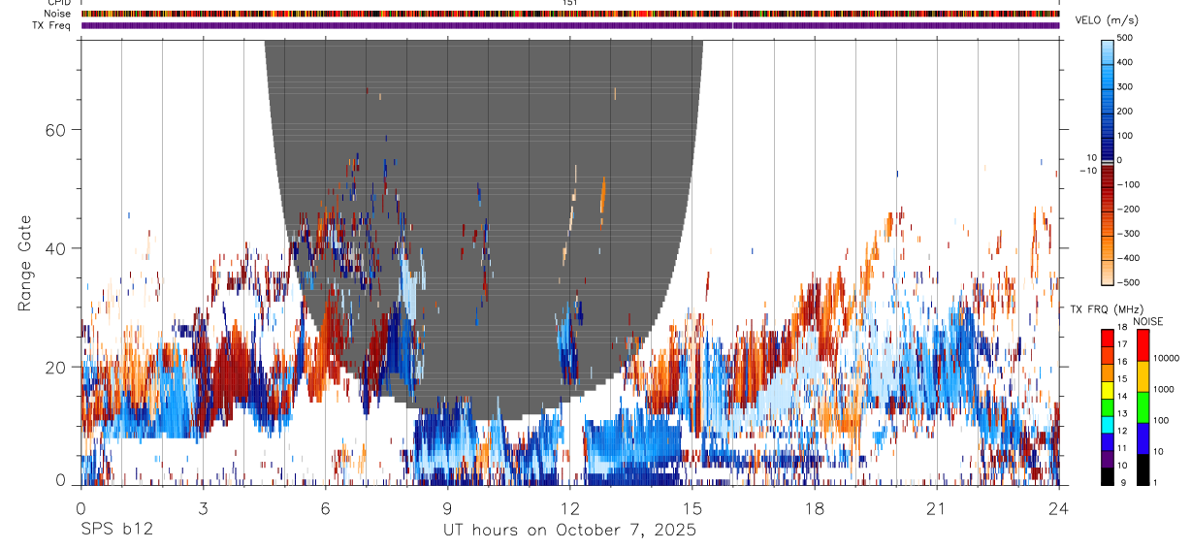Click x-axis hour tick label 9
This screenshot has height=550, width=1191.
coord(447,508)
